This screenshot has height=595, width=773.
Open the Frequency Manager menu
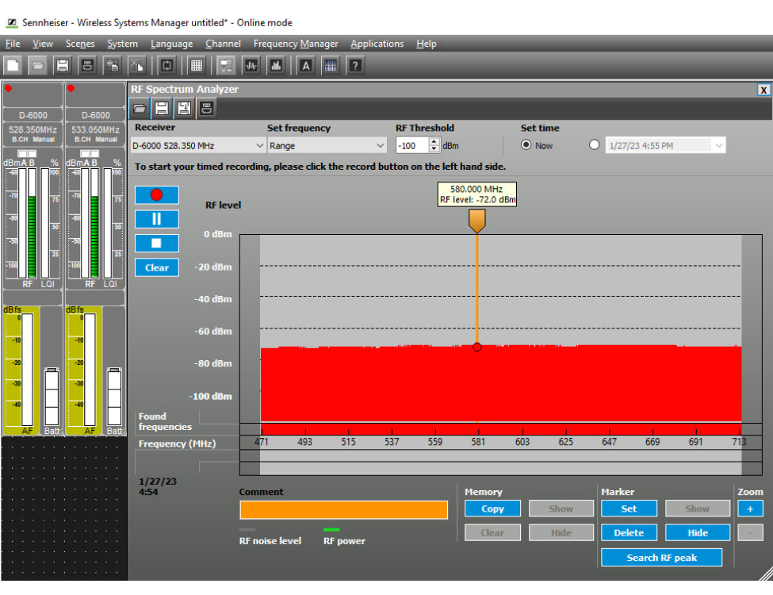click(x=296, y=44)
